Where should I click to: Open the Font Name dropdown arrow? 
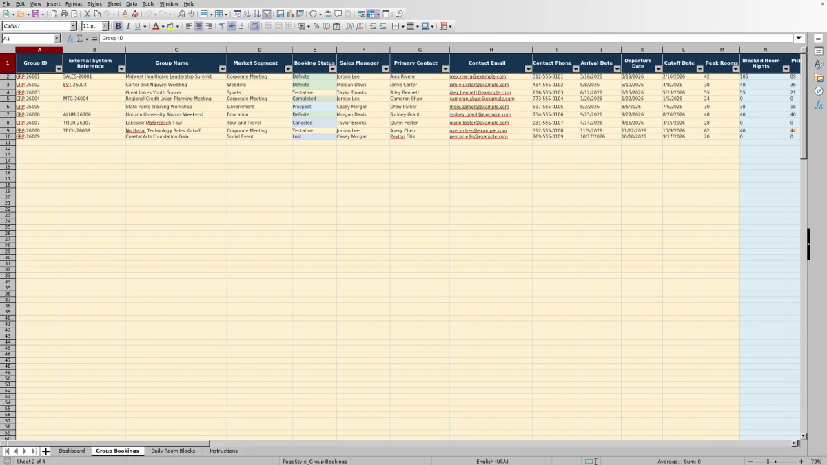click(73, 26)
